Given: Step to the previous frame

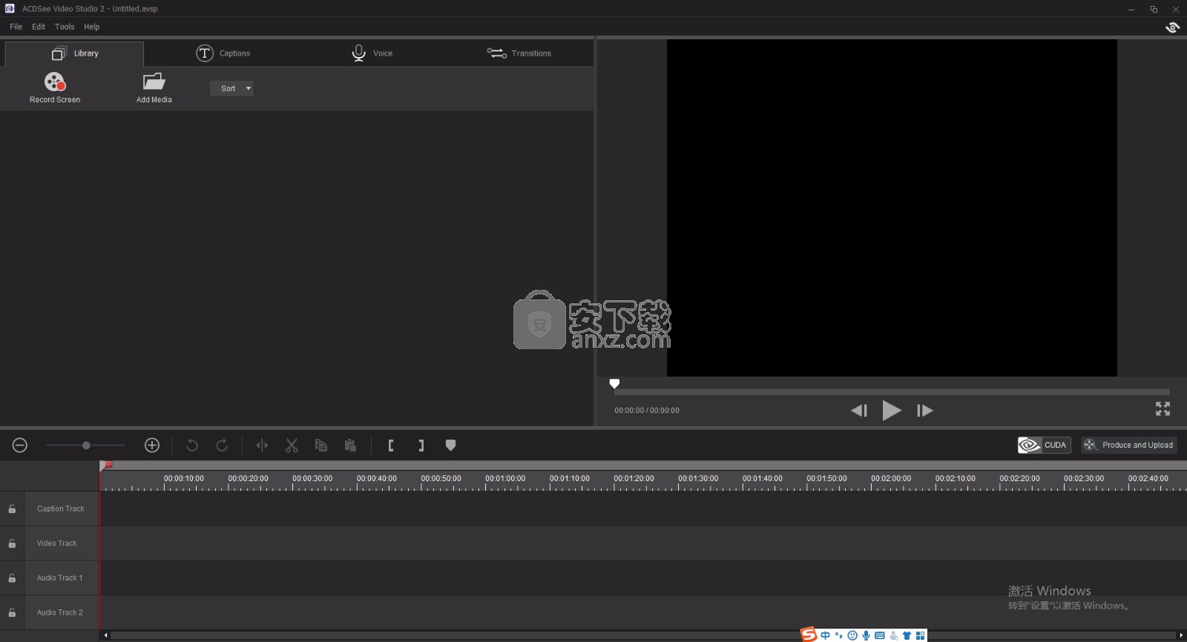Looking at the screenshot, I should (859, 410).
